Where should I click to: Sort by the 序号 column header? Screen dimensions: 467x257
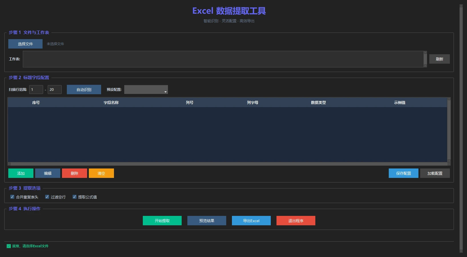36,103
